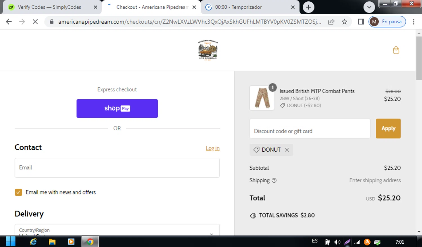
Task: Open the side panel icon
Action: [361, 22]
